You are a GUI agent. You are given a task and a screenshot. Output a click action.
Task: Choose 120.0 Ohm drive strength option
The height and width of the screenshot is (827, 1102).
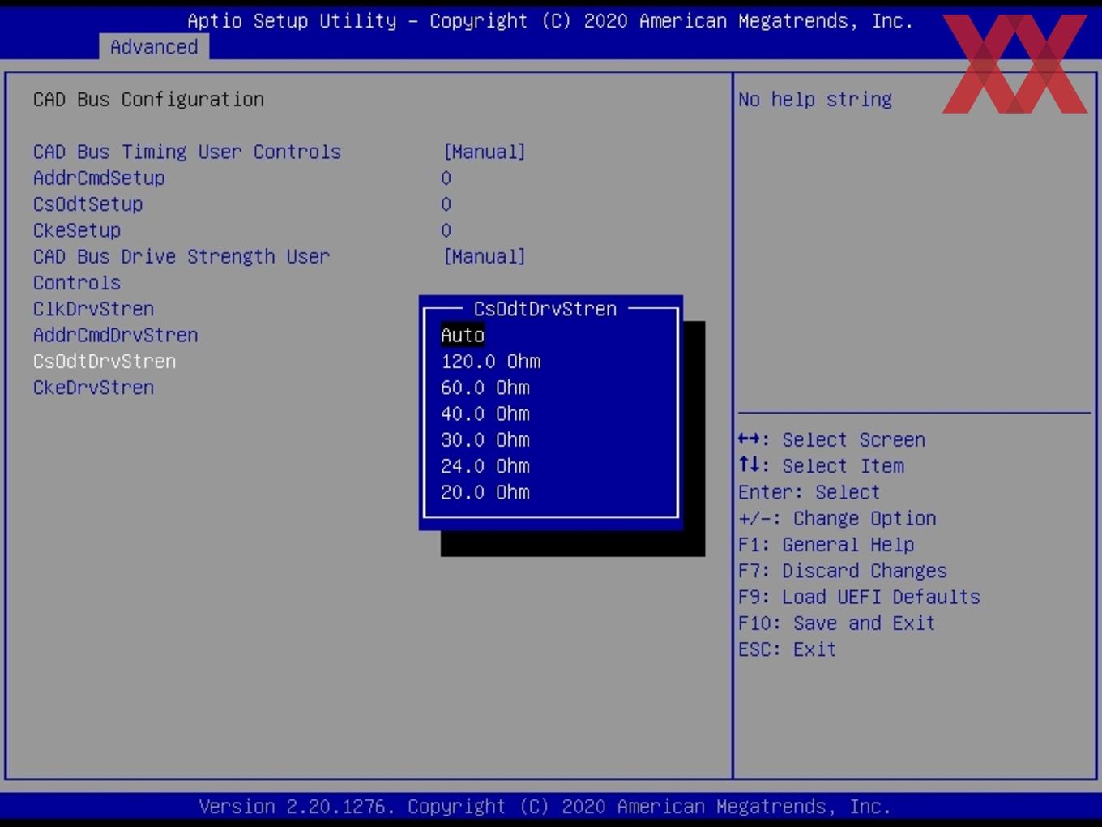pos(491,362)
